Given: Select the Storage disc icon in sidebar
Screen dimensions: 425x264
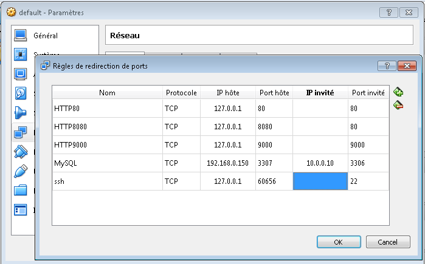Looking at the screenshot, I should pos(21,93).
